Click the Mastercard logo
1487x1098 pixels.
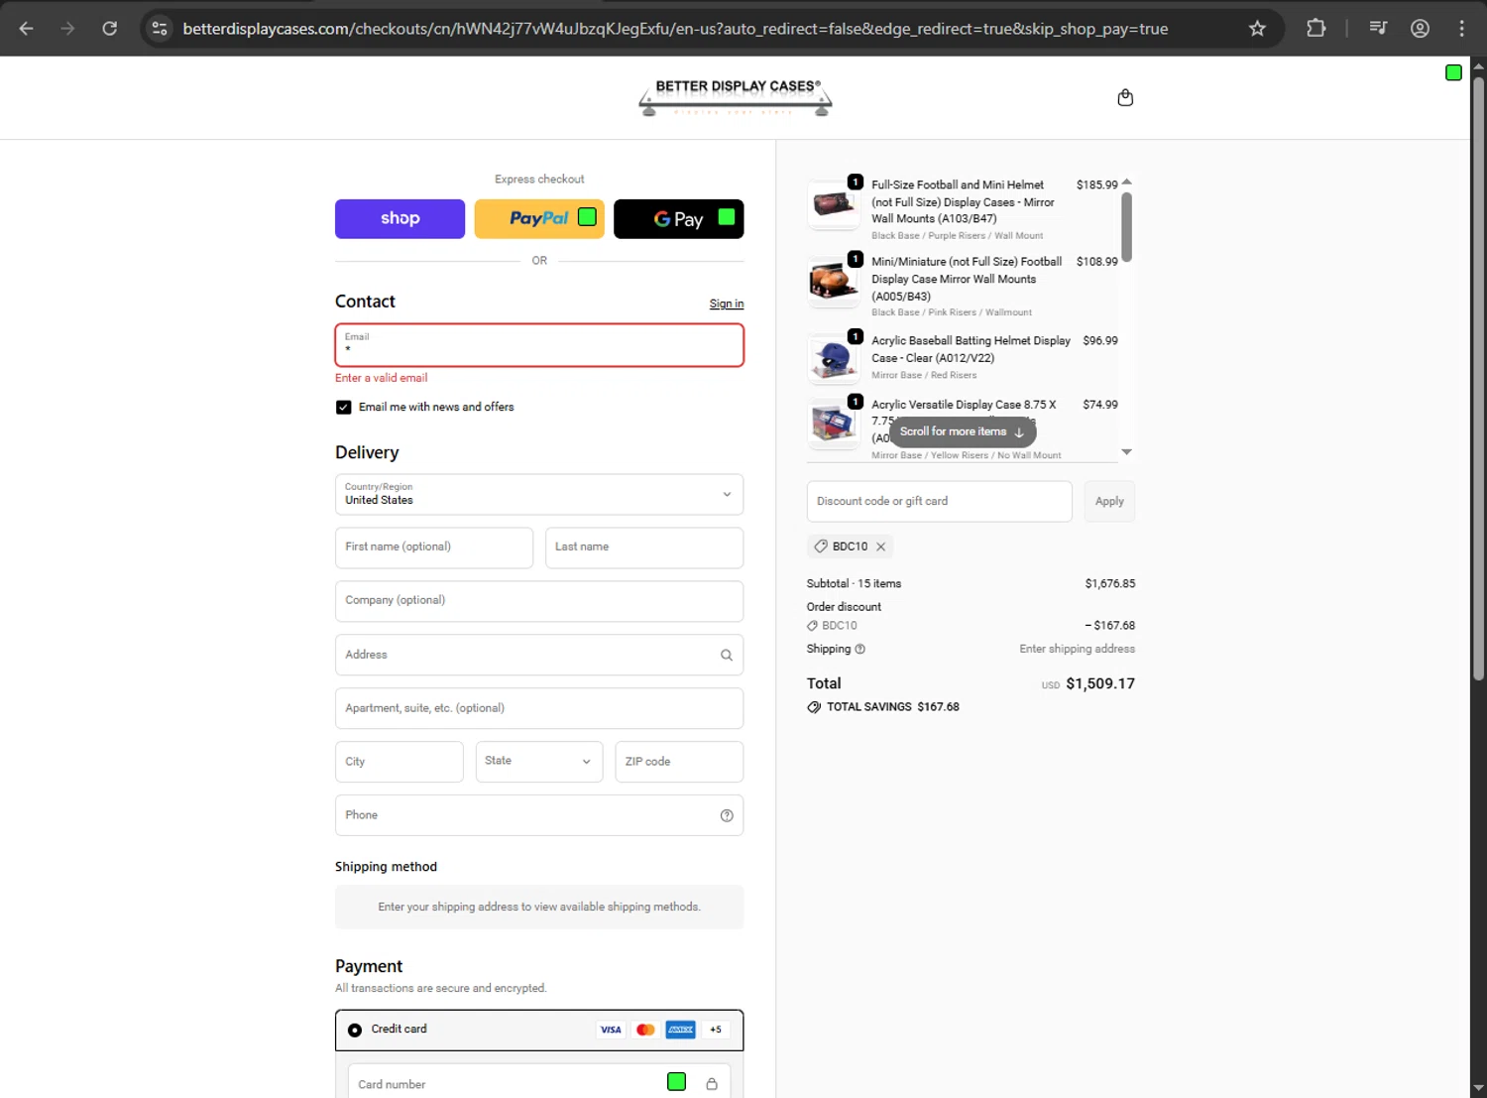645,1030
